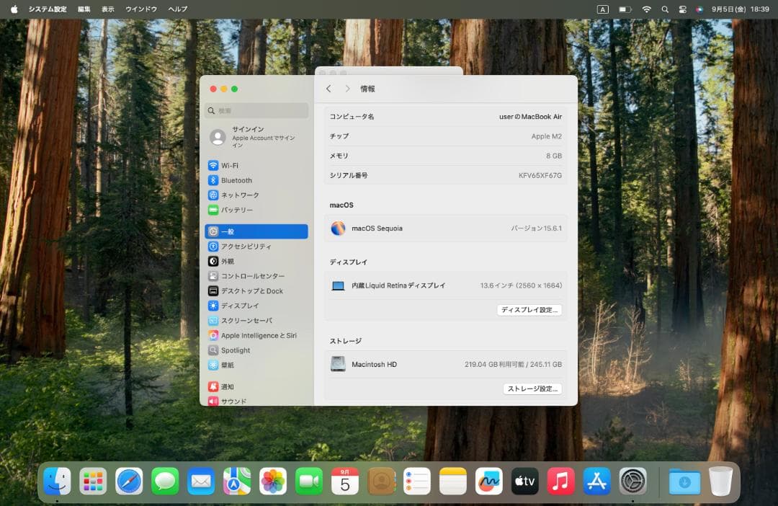Viewport: 778px width, 506px height.
Task: Open the ウインドウ menu in the menu bar
Action: pos(141,9)
